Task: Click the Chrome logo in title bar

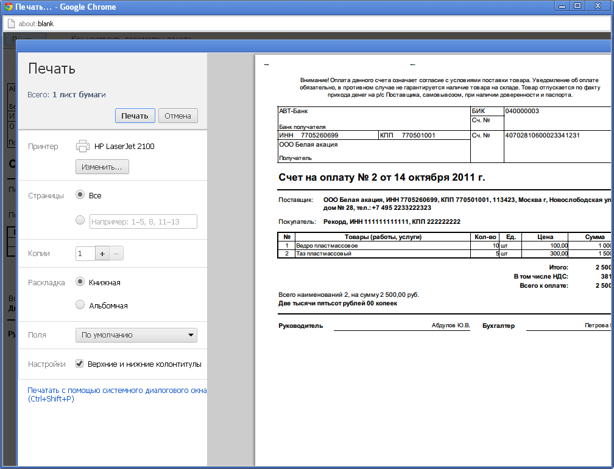Action: point(8,7)
